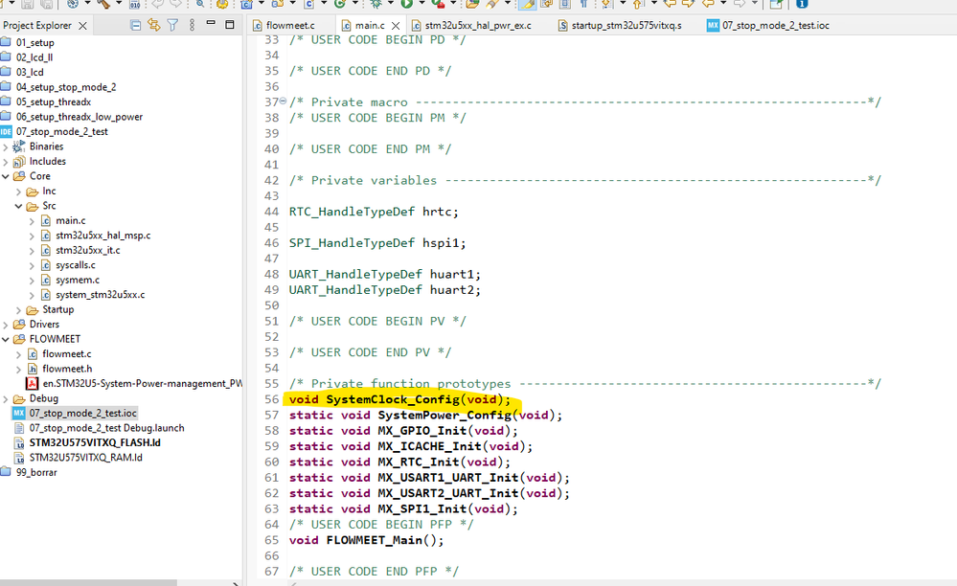The height and width of the screenshot is (586, 957).
Task: Click the Project Explorer horizontal scrollbar
Action: click(x=88, y=583)
